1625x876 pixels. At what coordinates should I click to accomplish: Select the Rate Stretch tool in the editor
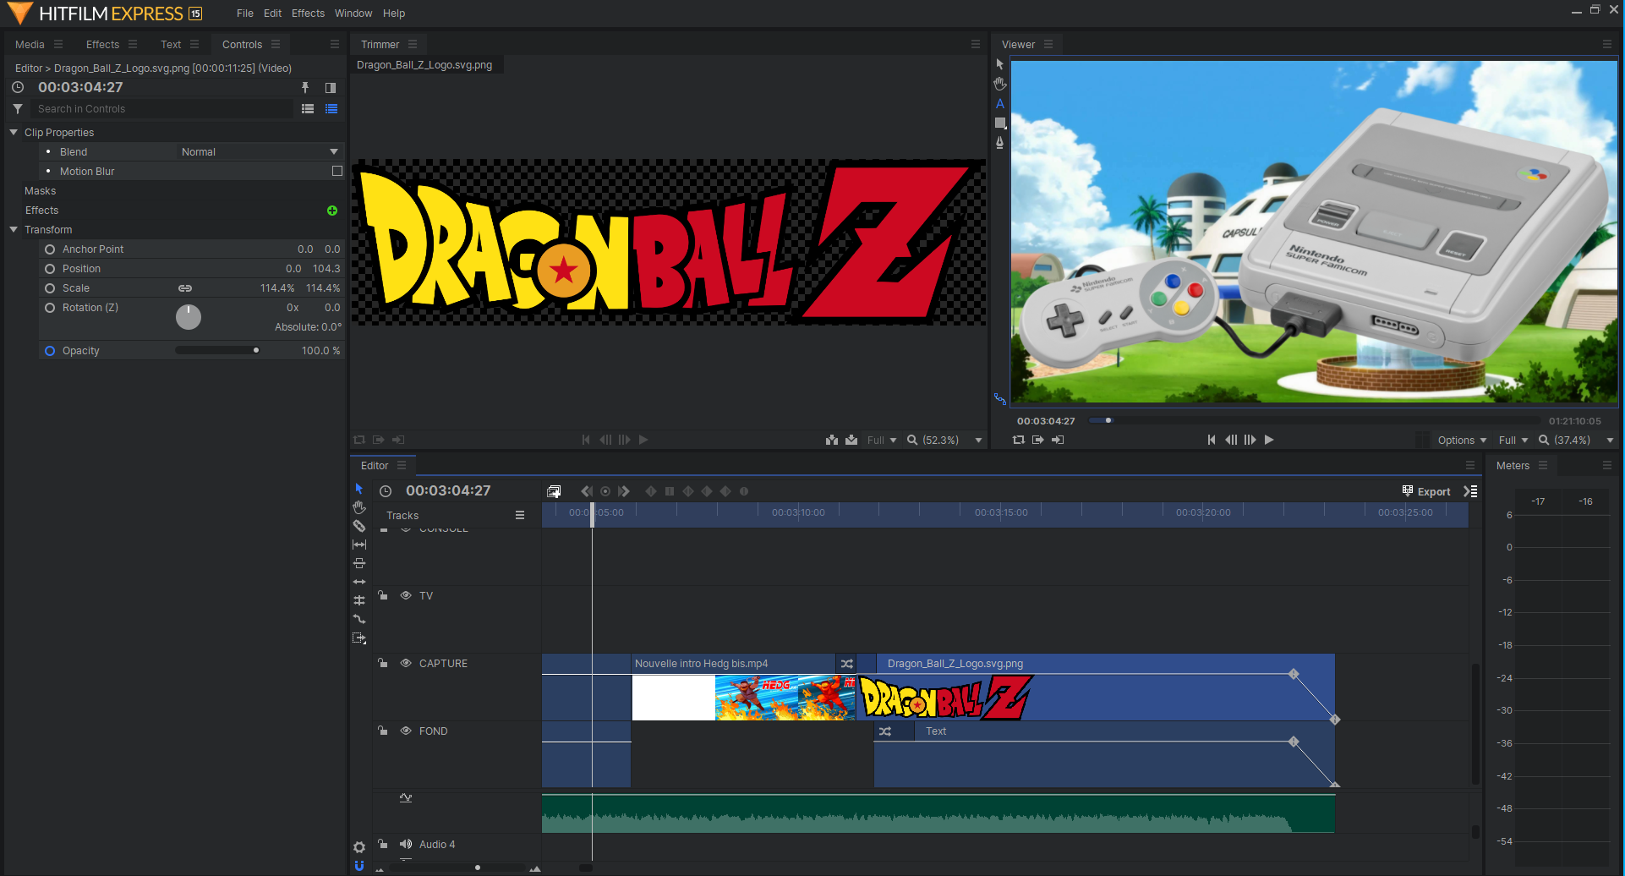pyautogui.click(x=359, y=619)
